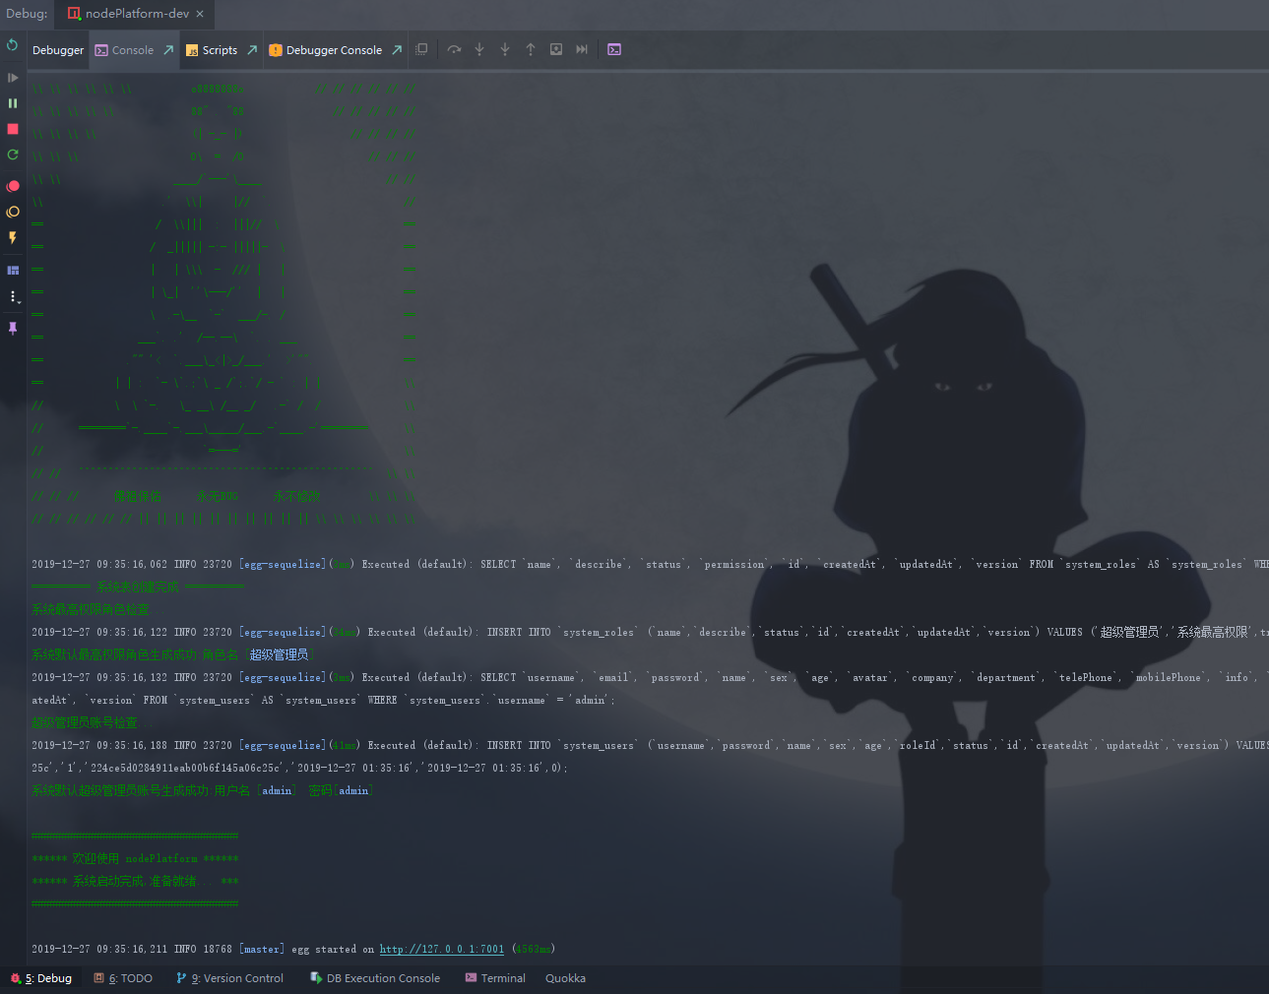Open the 9: Version Control tool window
Viewport: 1269px width, 994px height.
point(230,978)
